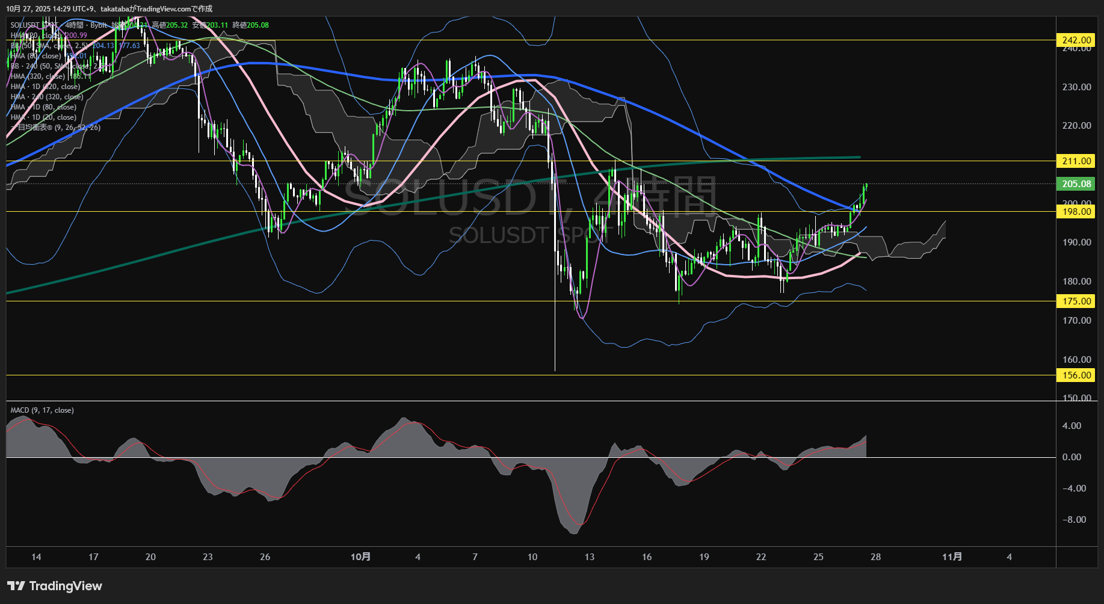
Task: Select the HMA (320, close) indicator label
Action: pos(38,76)
